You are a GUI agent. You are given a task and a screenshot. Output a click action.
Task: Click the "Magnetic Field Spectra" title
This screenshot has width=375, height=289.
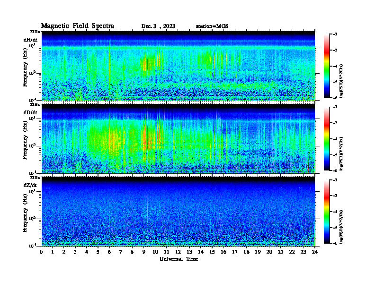(x=78, y=26)
